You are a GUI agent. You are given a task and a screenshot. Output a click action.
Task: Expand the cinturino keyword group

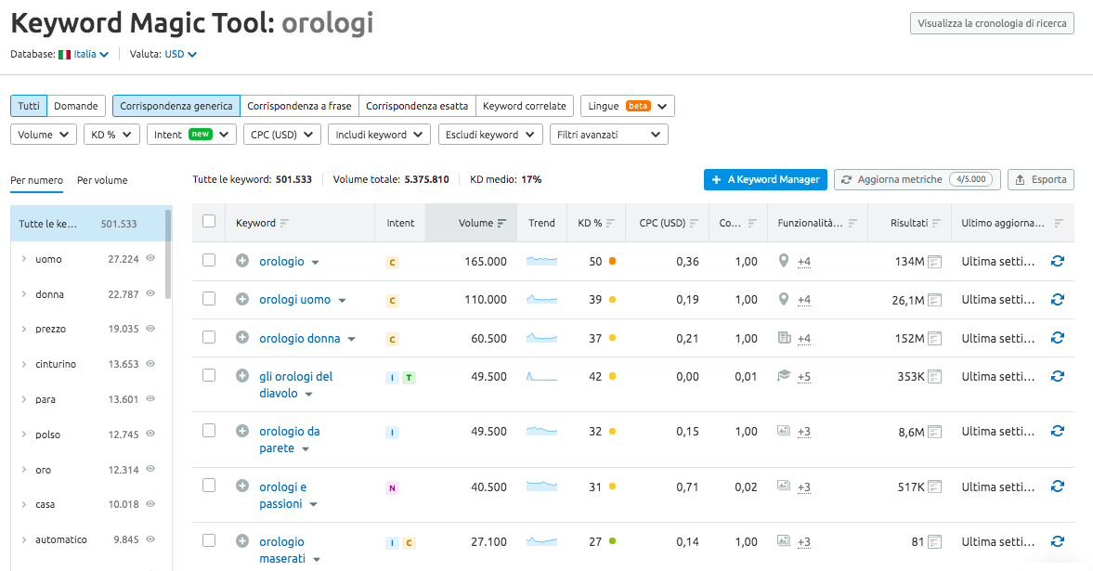click(23, 365)
